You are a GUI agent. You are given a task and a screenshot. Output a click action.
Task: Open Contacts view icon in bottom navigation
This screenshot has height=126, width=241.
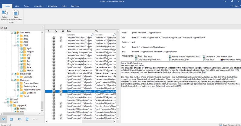[19, 119]
